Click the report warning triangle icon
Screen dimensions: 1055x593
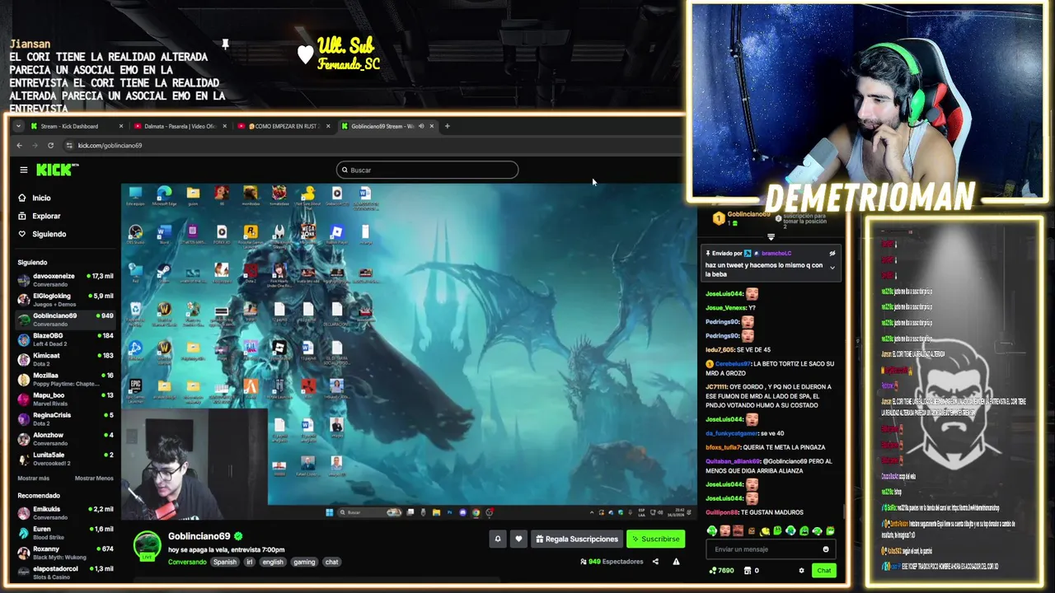[x=676, y=562]
